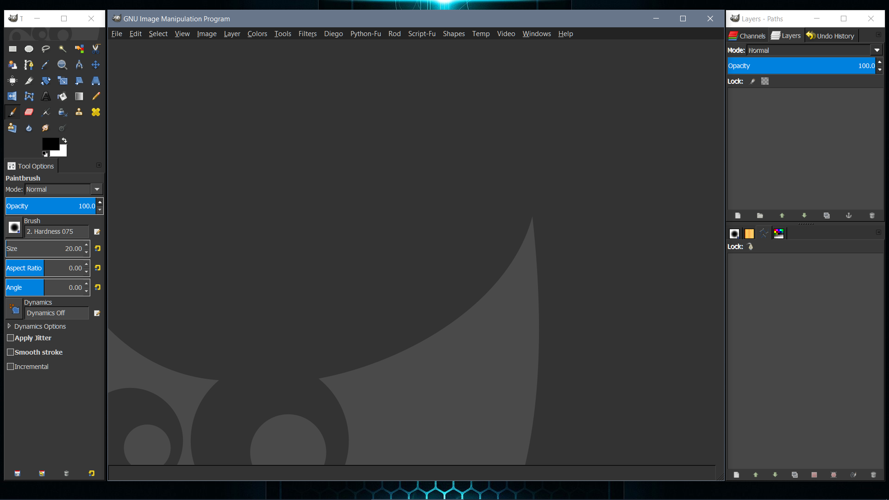The height and width of the screenshot is (500, 889).
Task: Edit the current dynamics via edit icon
Action: [x=97, y=313]
